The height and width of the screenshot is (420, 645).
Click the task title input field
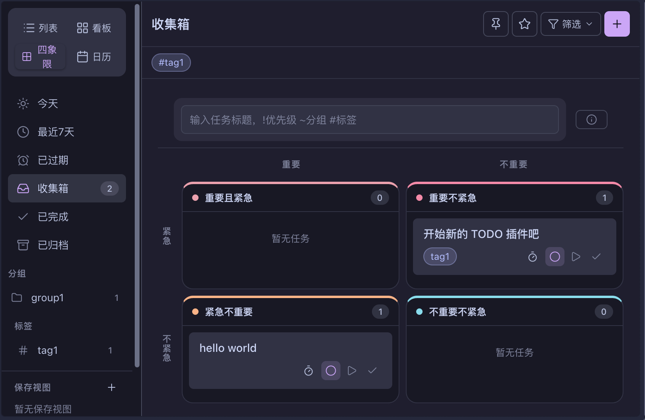370,120
